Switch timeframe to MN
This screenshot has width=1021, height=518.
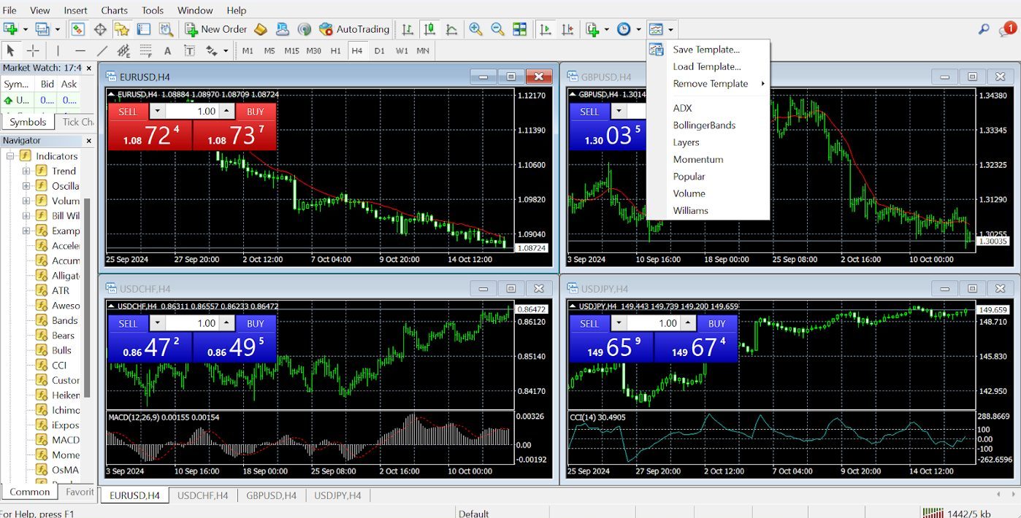point(423,50)
